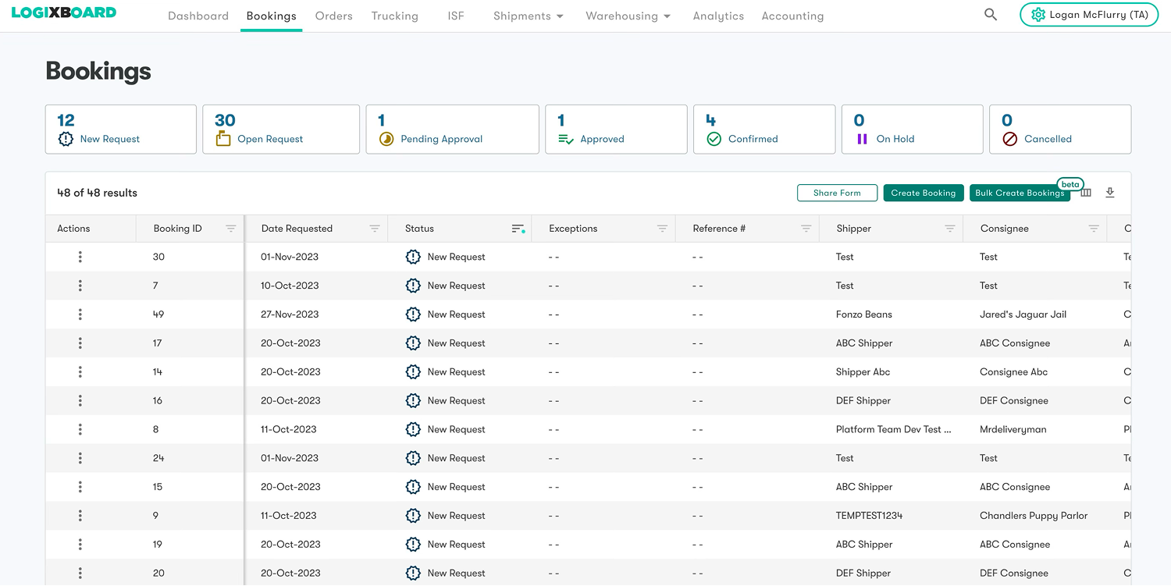Open Exceptions column filter
This screenshot has width=1171, height=586.
pos(662,229)
